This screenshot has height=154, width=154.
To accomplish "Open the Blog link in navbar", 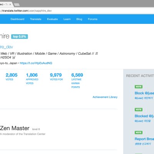I will [x=79, y=19].
